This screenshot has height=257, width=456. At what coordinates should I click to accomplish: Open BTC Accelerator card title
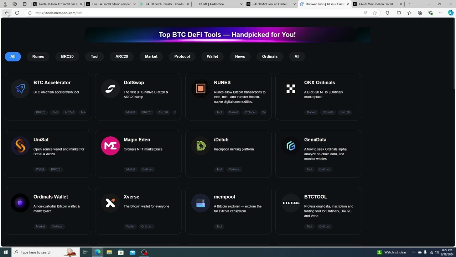coord(52,82)
